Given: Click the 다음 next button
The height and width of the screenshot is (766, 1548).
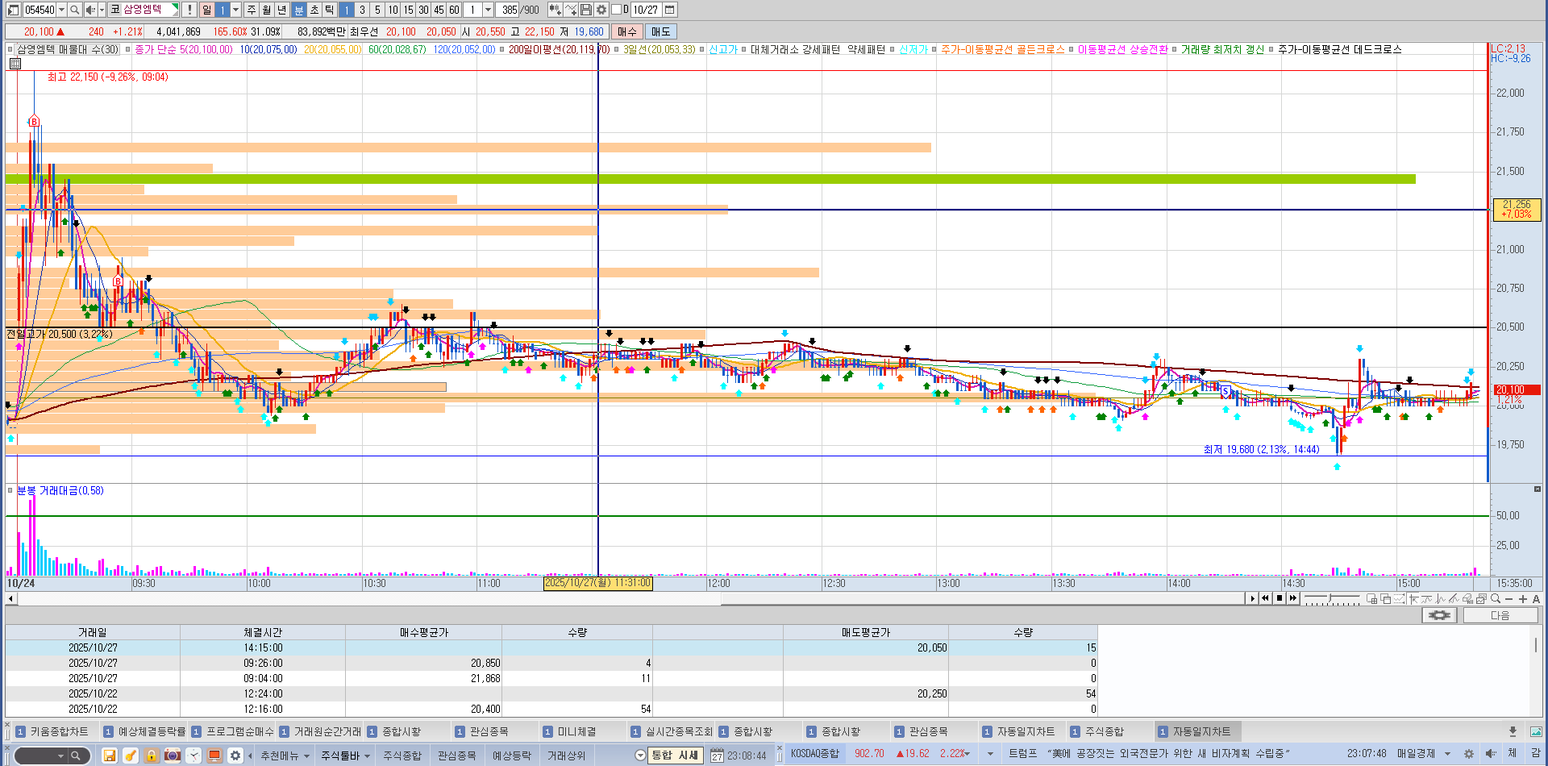Looking at the screenshot, I should [x=1500, y=615].
